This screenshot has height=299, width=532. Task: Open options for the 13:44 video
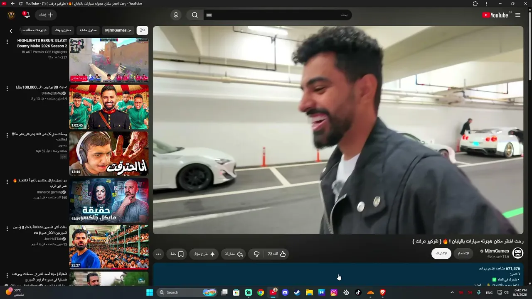click(x=7, y=135)
